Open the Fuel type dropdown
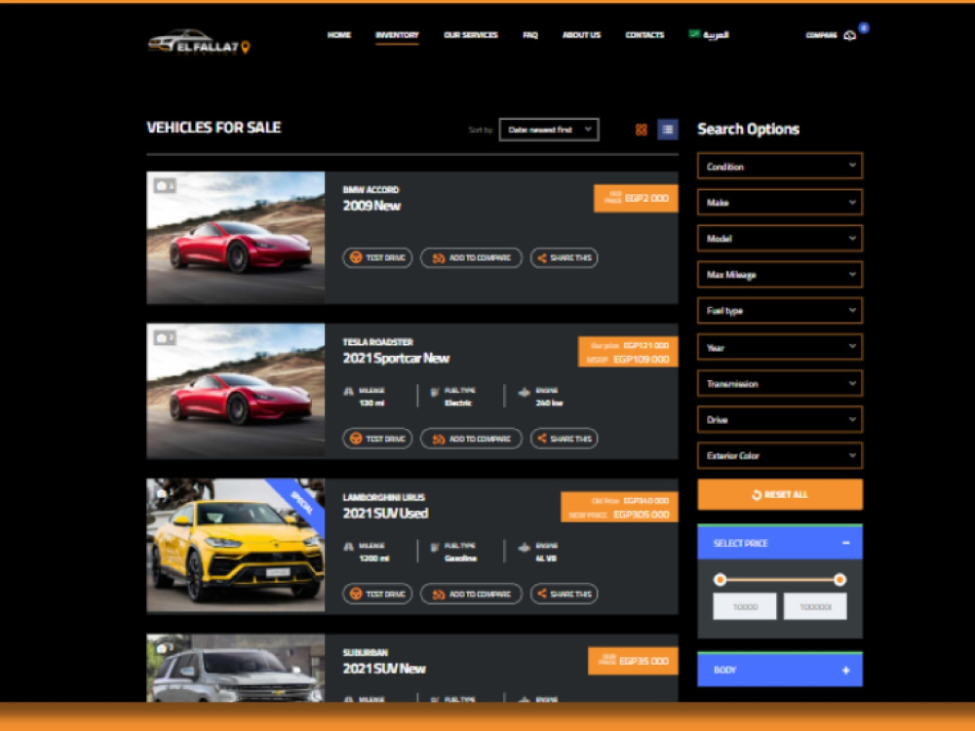The height and width of the screenshot is (731, 975). coord(780,311)
